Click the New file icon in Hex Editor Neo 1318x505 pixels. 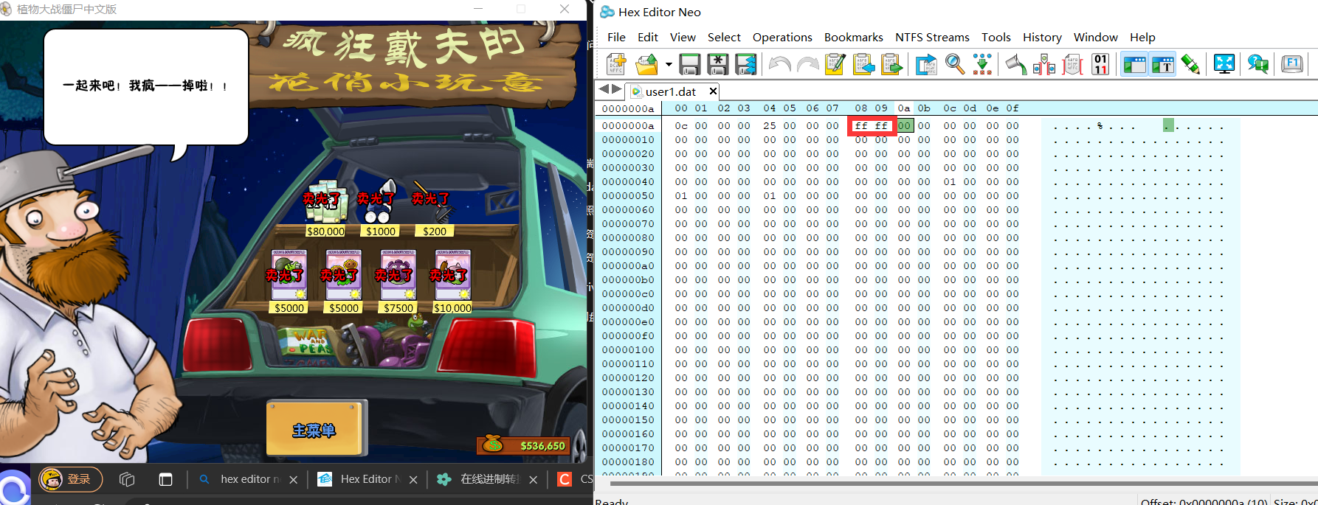[616, 65]
